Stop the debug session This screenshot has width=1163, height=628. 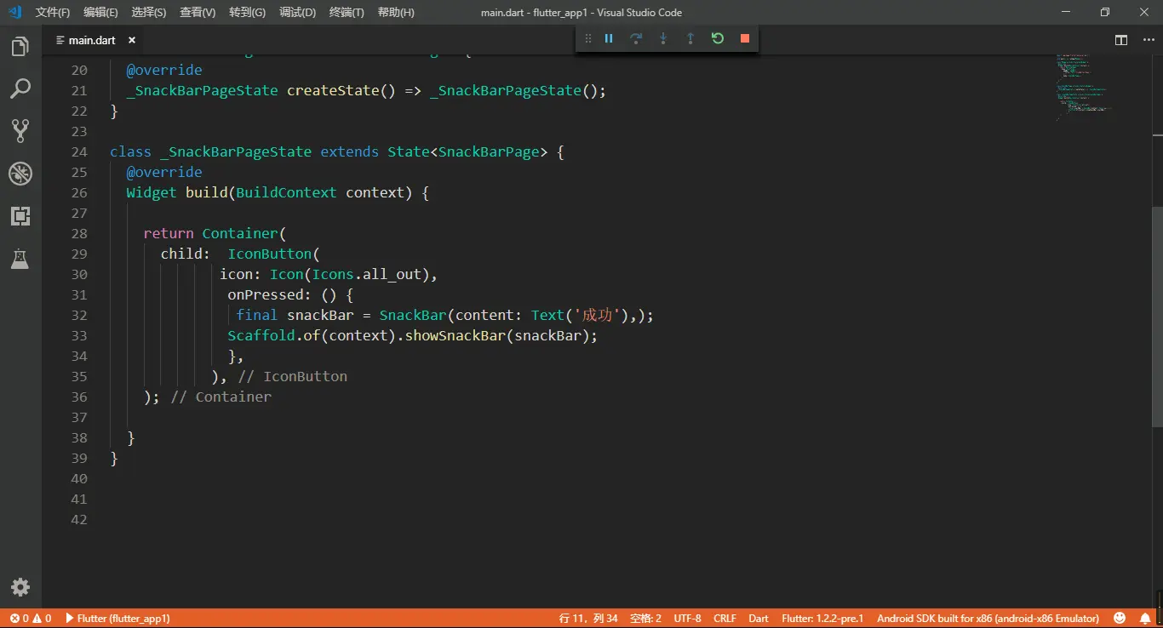[745, 38]
